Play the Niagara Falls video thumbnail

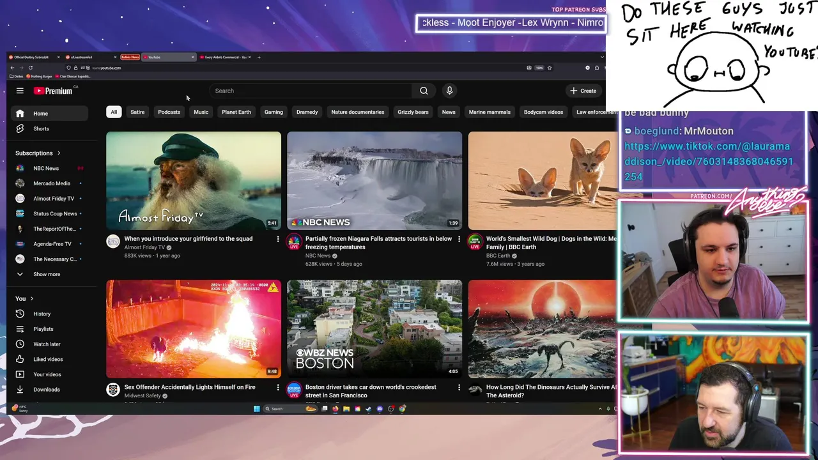click(x=374, y=181)
